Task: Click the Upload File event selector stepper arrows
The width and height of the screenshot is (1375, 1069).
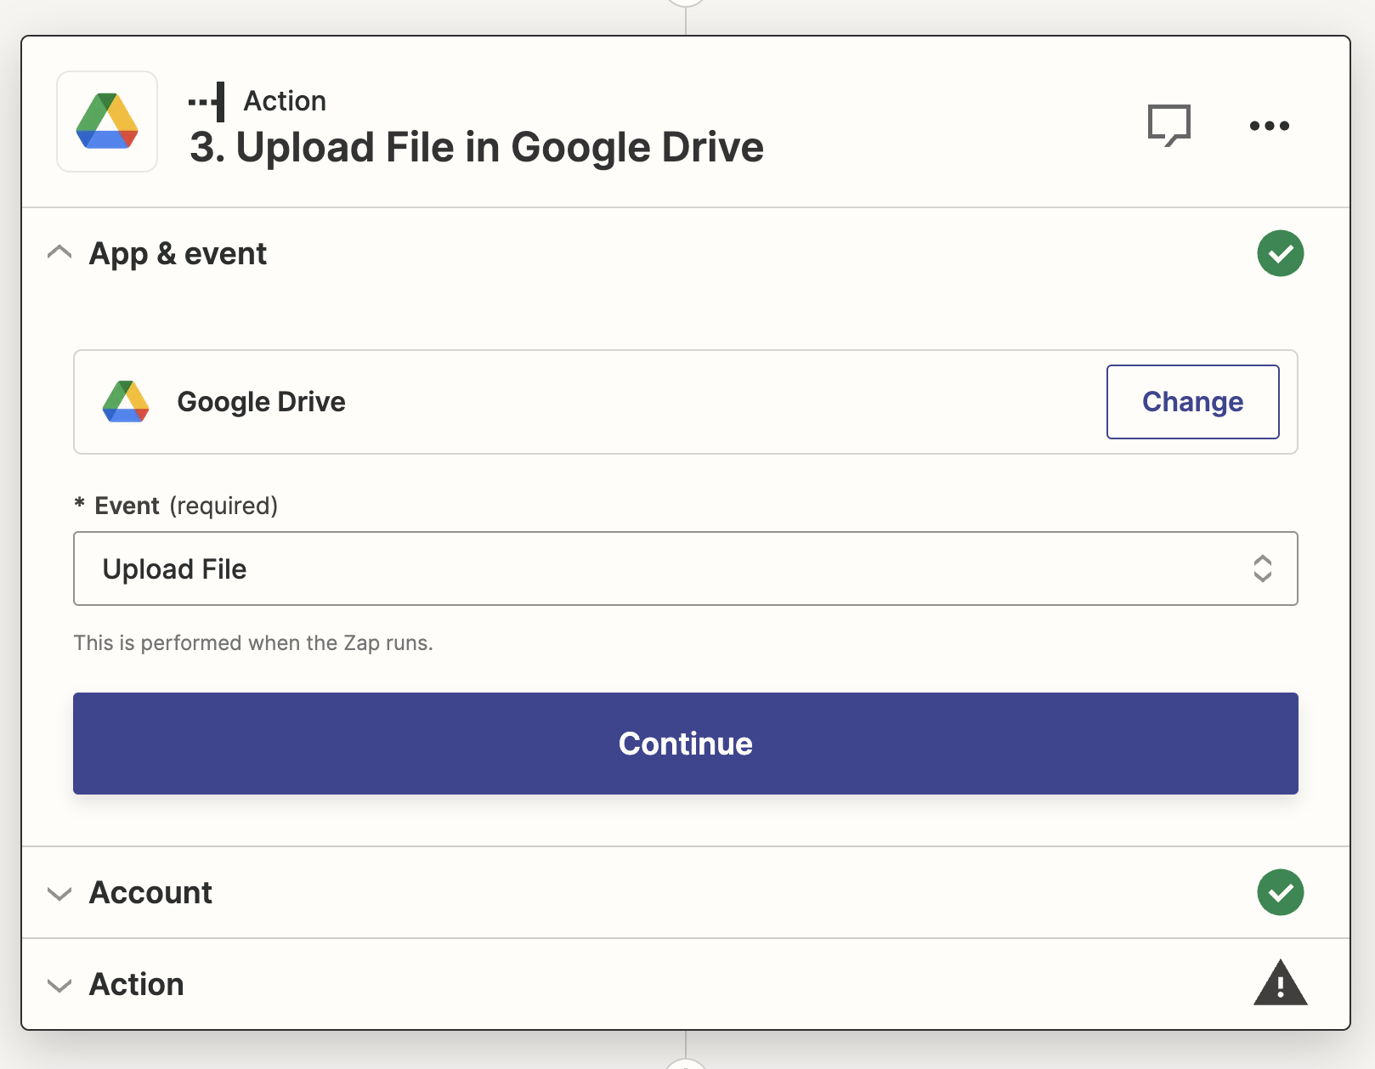Action: [x=1264, y=568]
